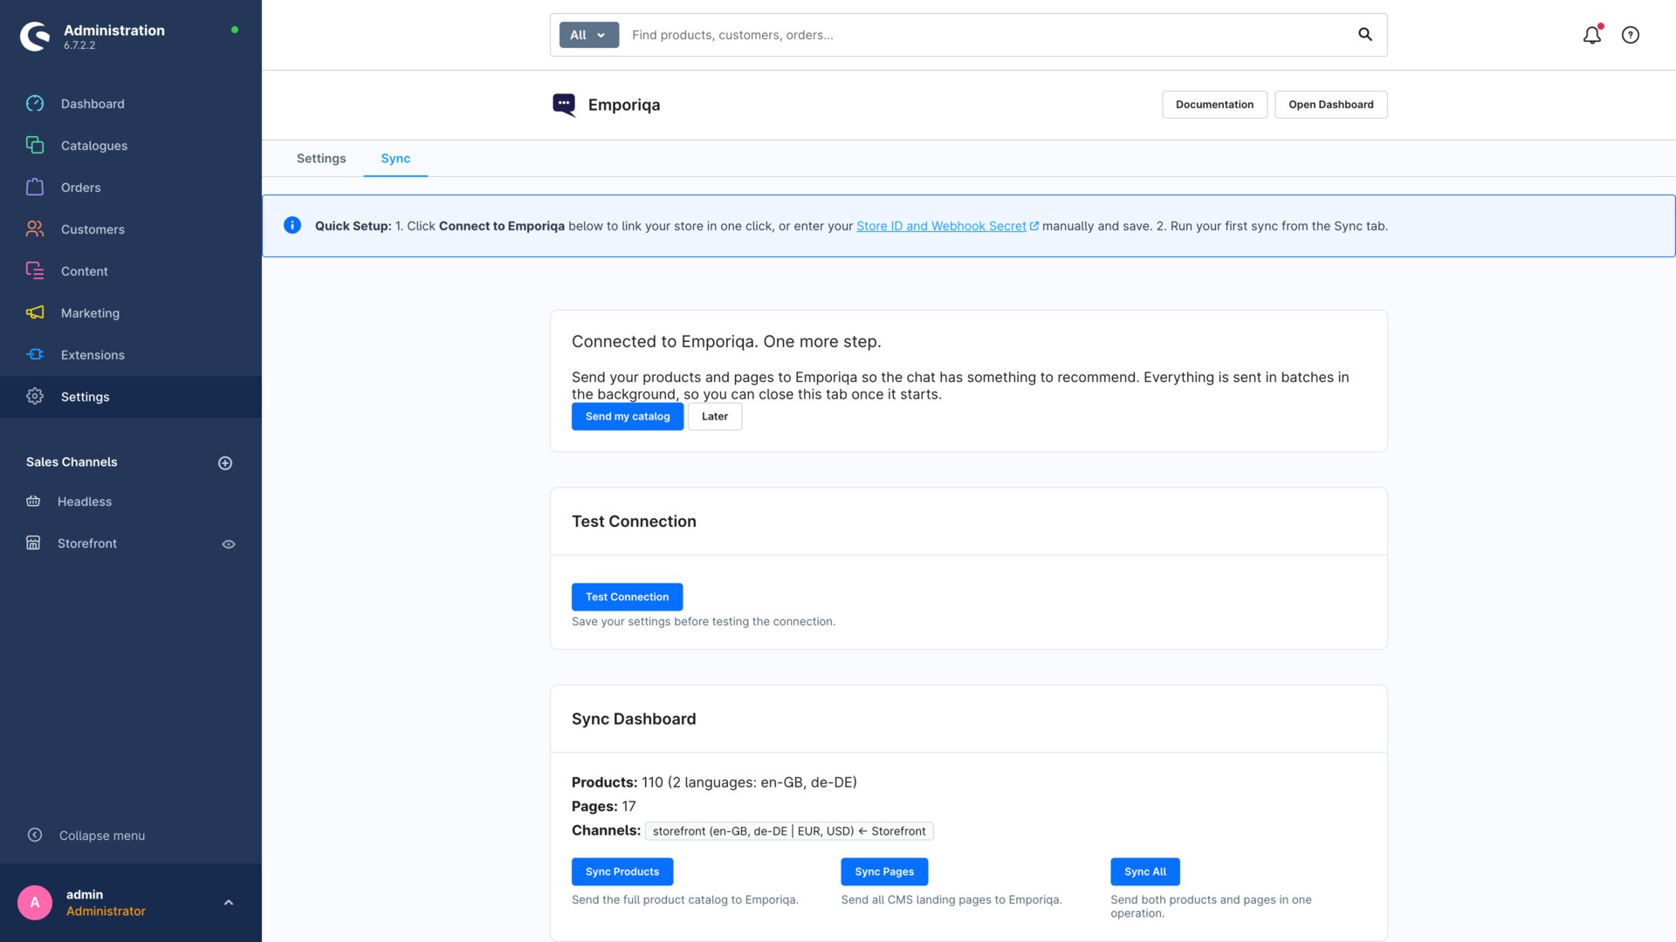Image resolution: width=1676 pixels, height=942 pixels.
Task: Click the Collapse menu arrow icon
Action: point(35,835)
